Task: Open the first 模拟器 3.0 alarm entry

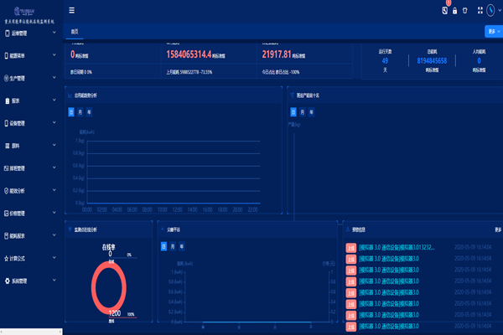Action: click(394, 247)
